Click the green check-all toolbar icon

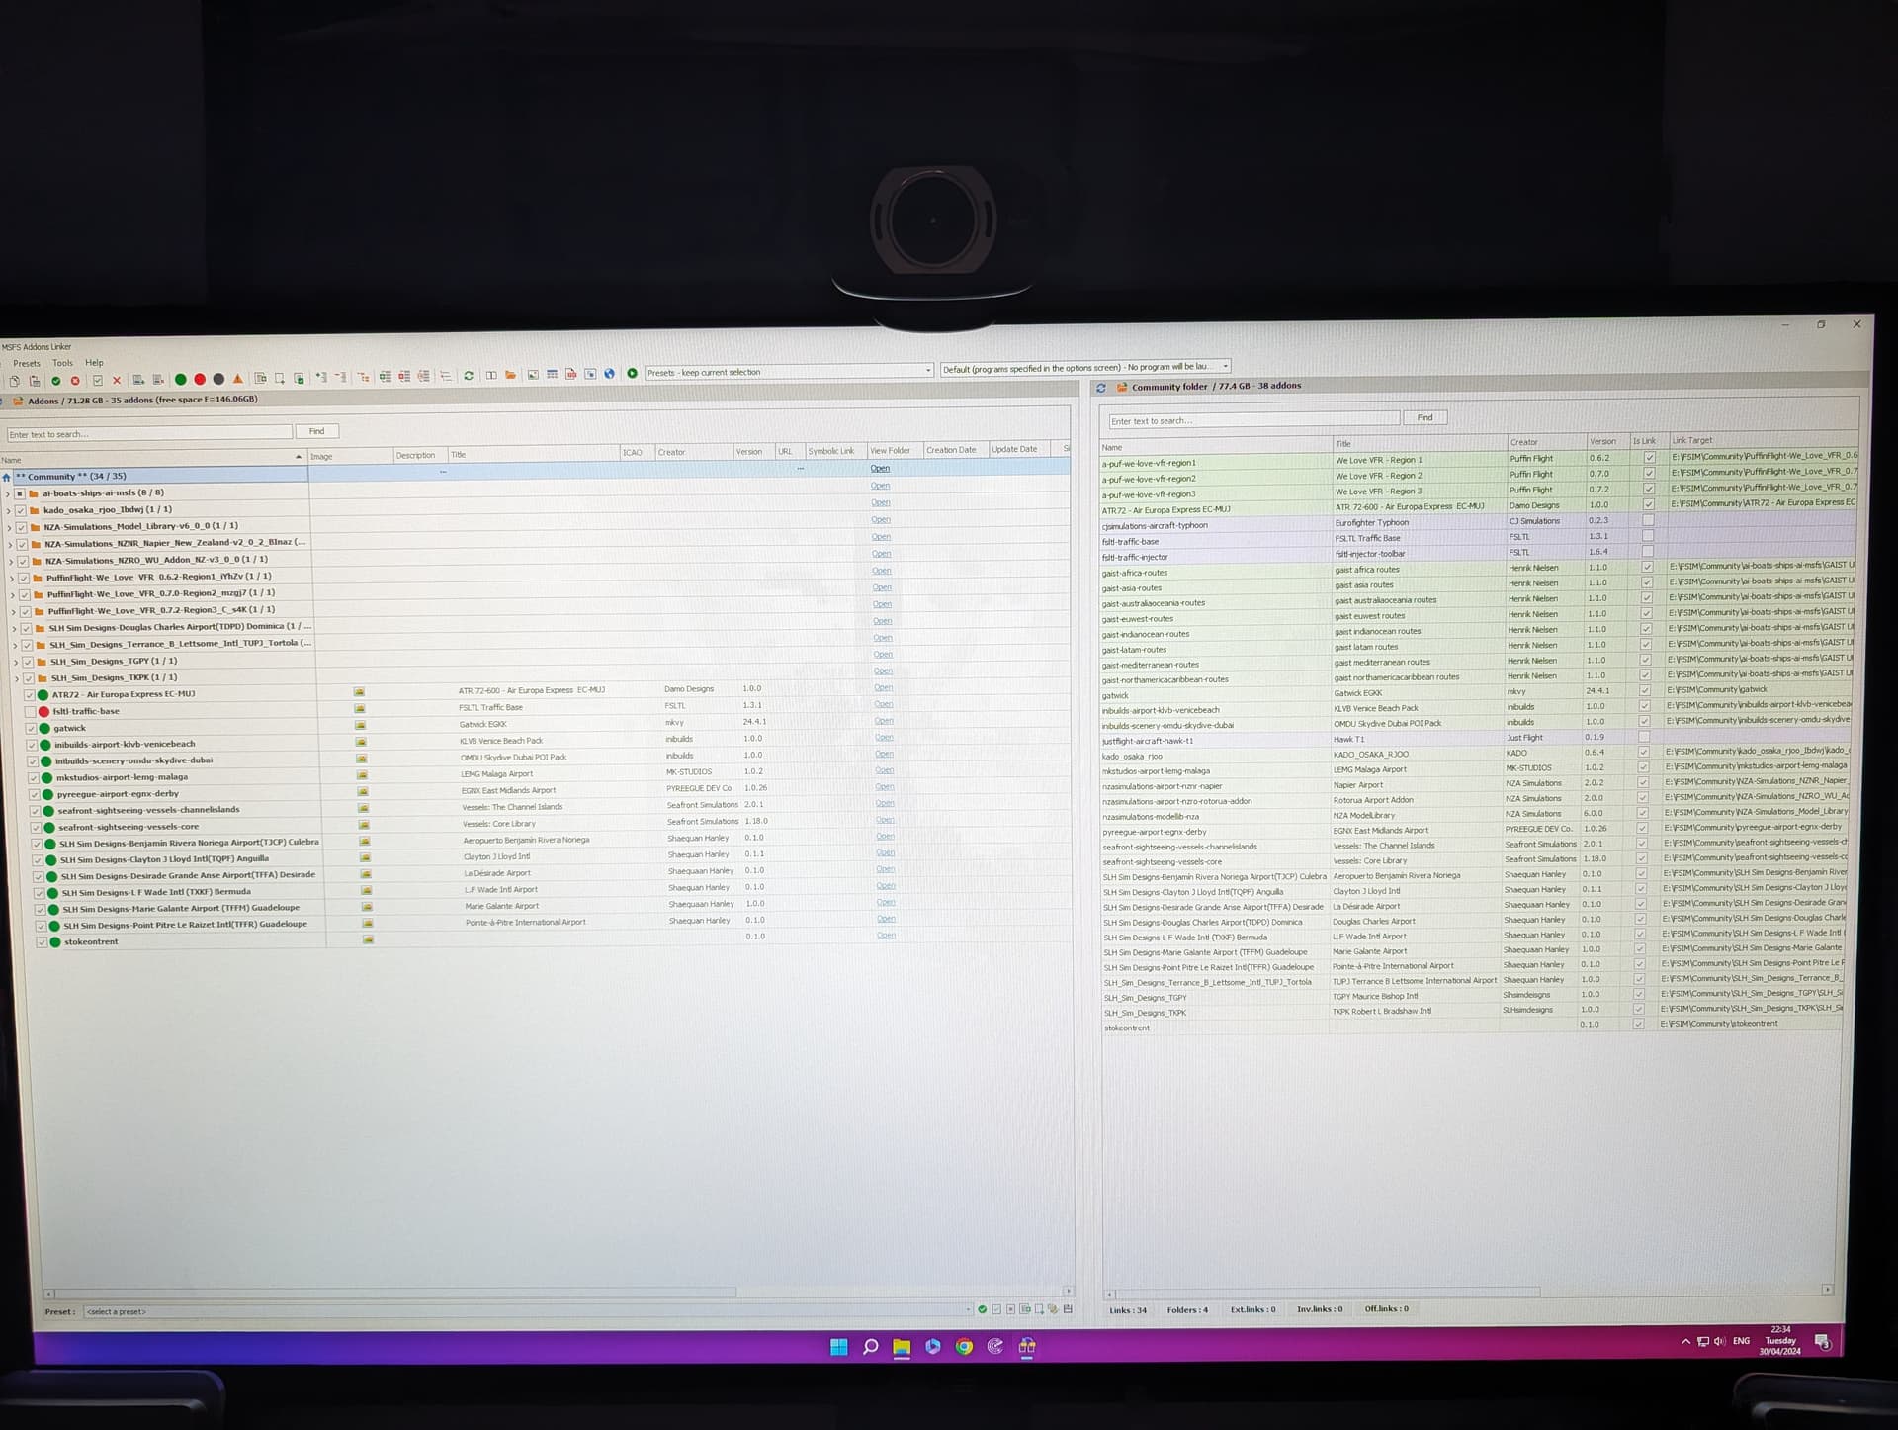56,381
